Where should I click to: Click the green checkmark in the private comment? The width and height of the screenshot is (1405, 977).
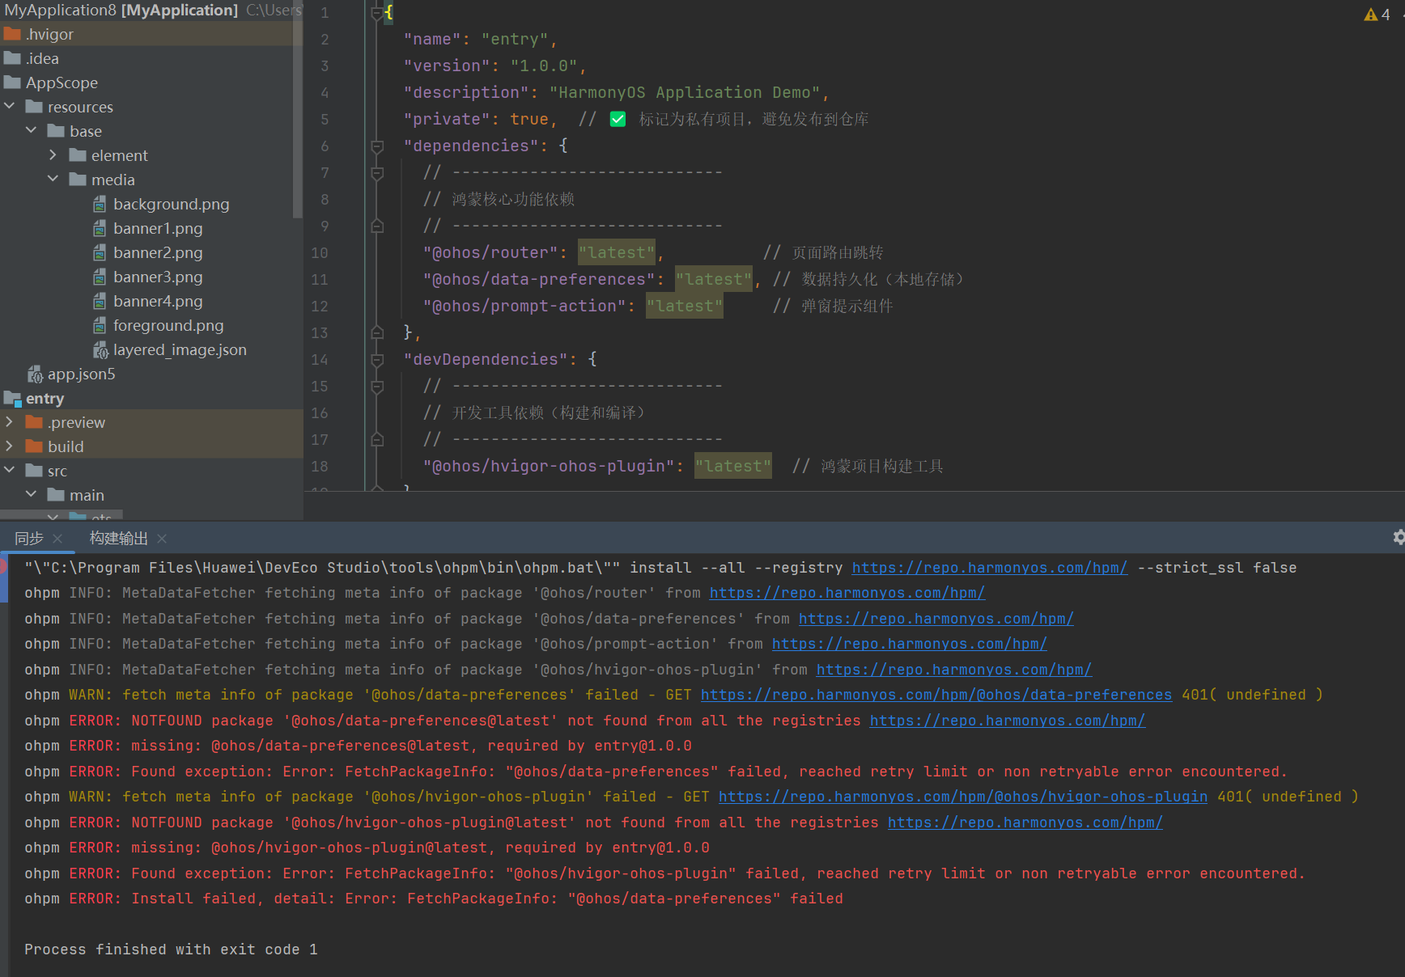[618, 120]
